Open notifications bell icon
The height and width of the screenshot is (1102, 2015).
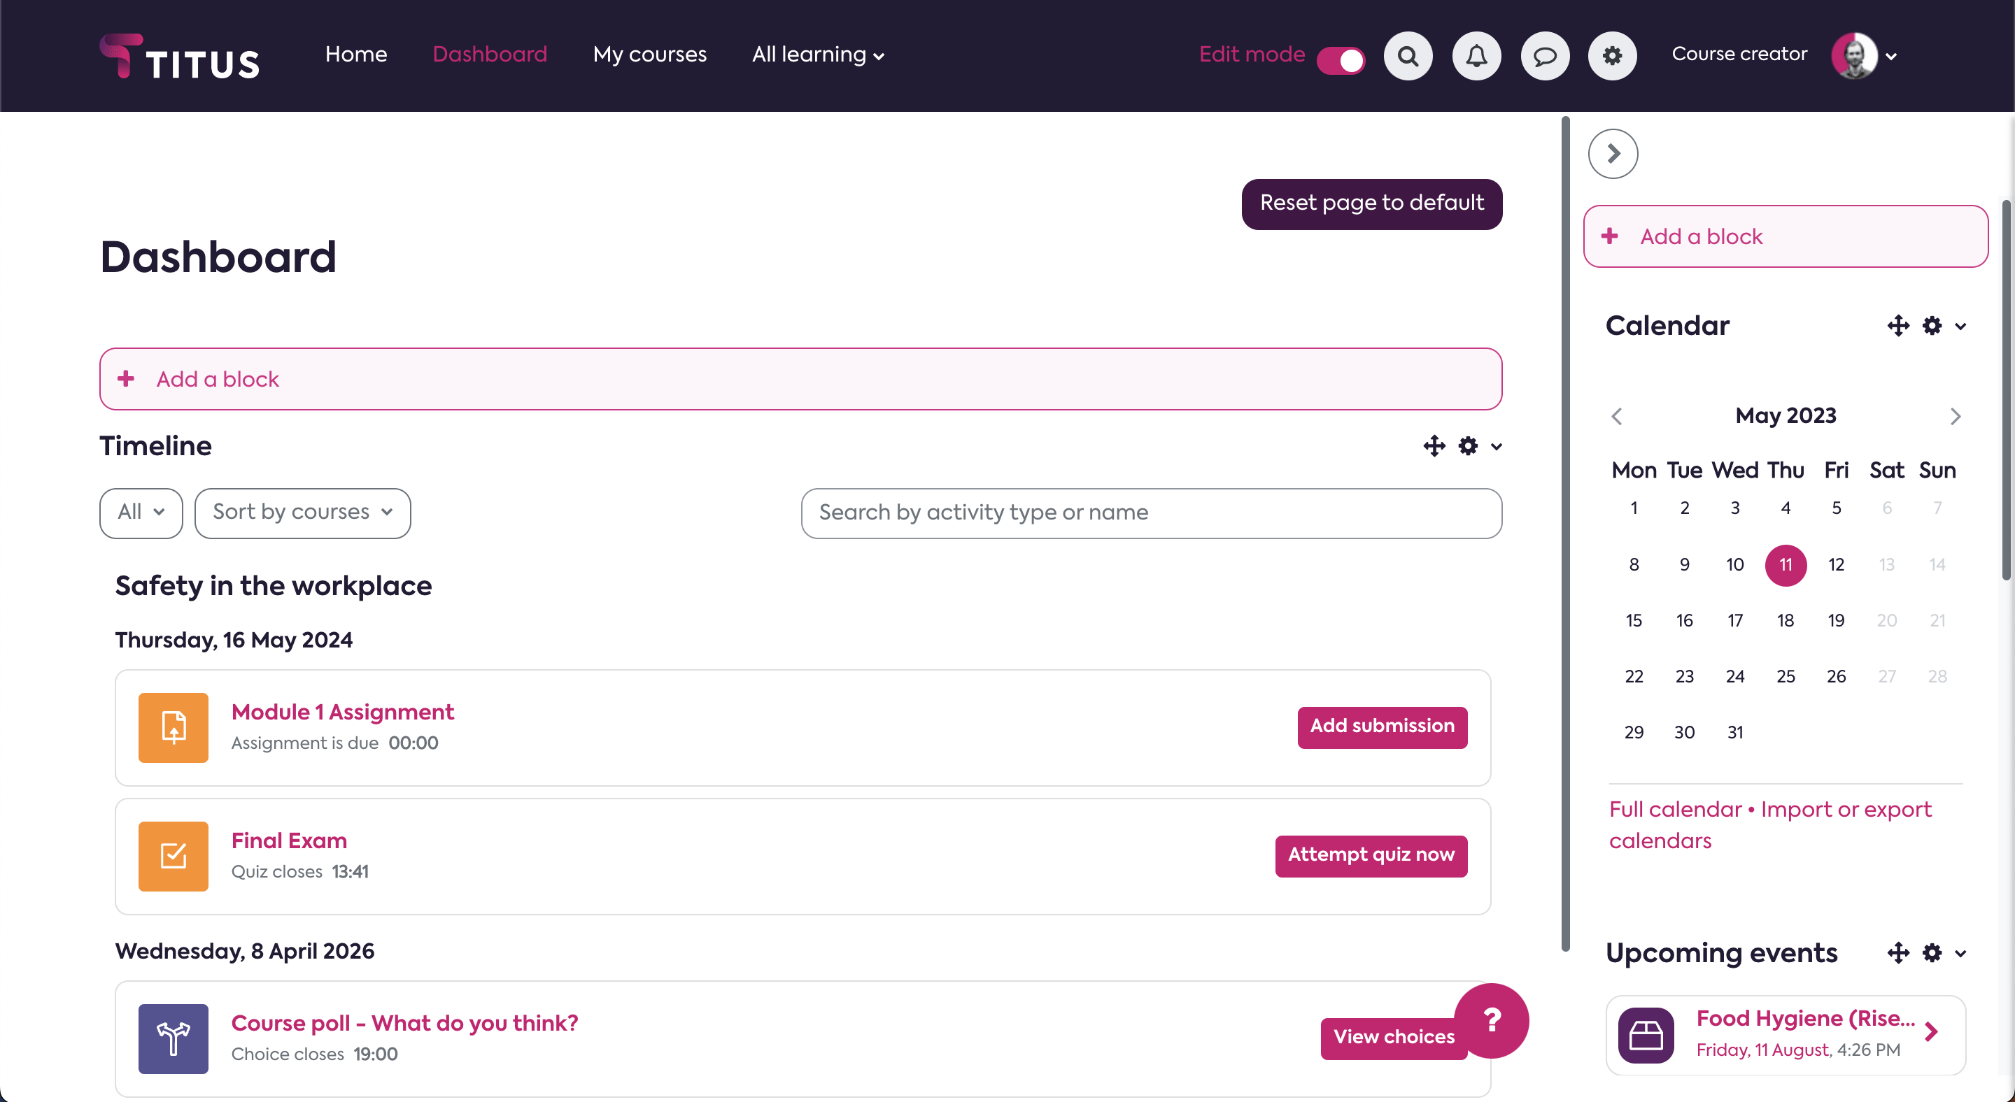click(1476, 55)
